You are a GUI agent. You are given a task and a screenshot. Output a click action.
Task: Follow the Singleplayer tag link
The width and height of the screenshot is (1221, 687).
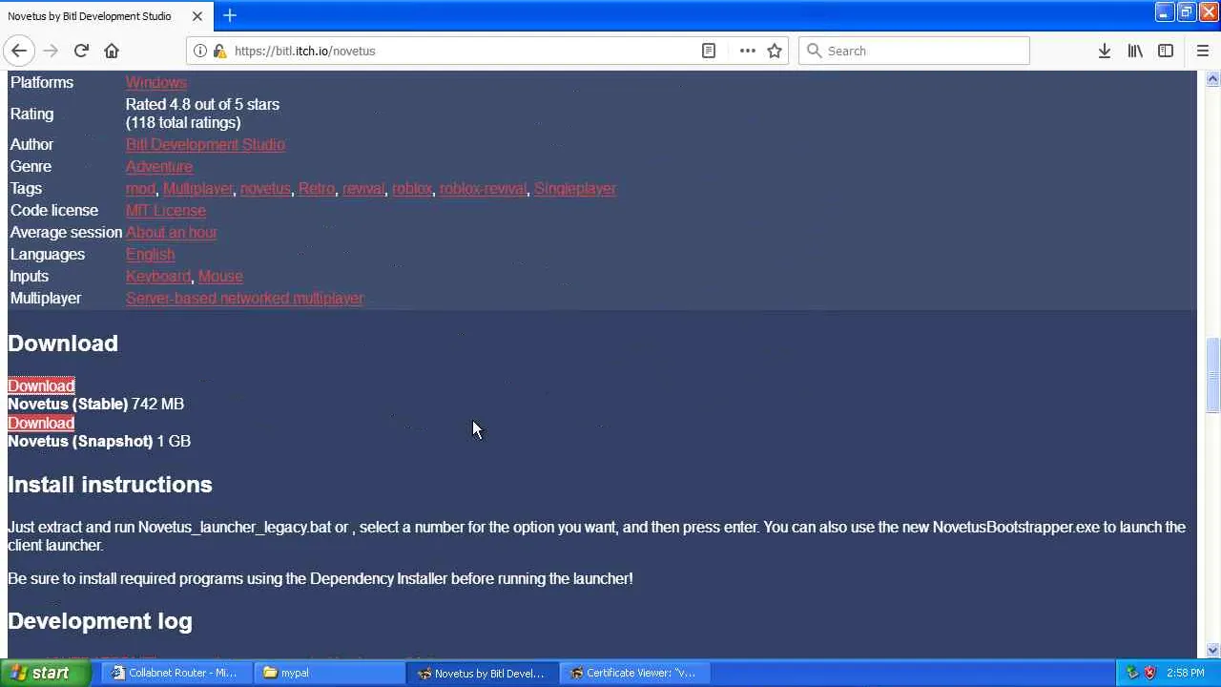pyautogui.click(x=575, y=188)
